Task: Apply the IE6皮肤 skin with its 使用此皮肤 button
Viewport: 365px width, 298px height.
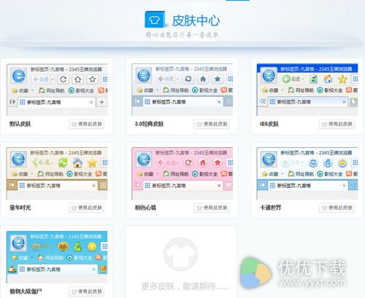Action: 337,124
